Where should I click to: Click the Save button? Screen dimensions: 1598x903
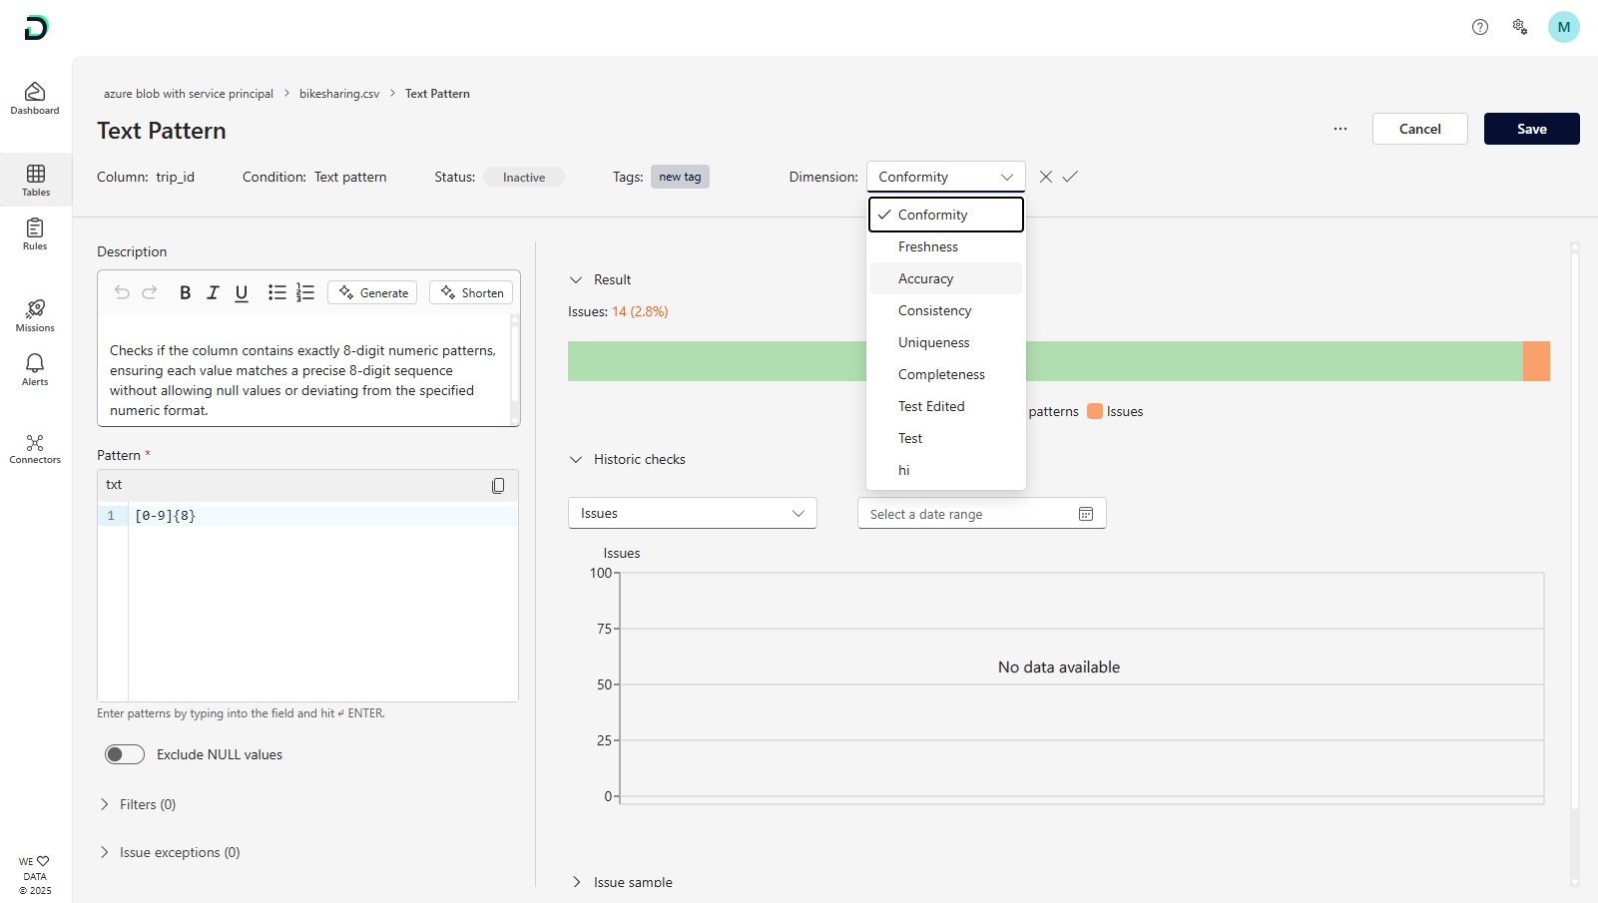pyautogui.click(x=1531, y=129)
